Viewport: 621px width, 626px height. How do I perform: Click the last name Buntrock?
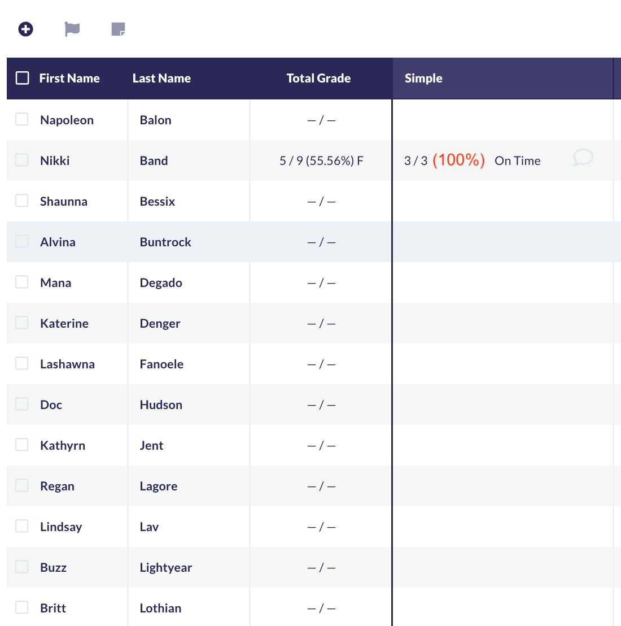[x=165, y=242]
